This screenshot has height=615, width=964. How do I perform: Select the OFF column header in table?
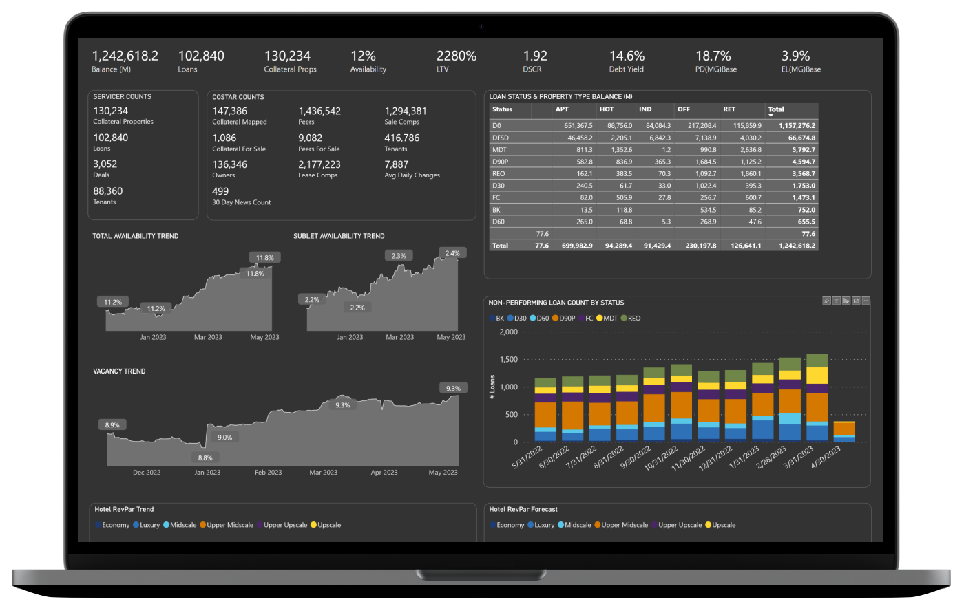pyautogui.click(x=683, y=109)
